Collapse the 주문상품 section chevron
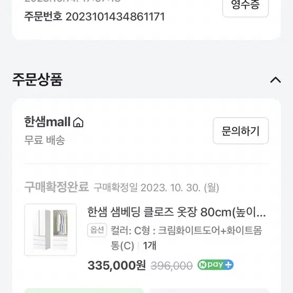 (276, 80)
